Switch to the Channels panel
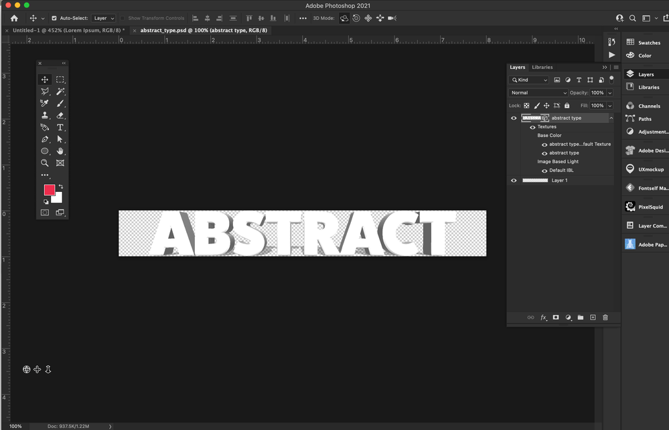669x430 pixels. [x=645, y=106]
